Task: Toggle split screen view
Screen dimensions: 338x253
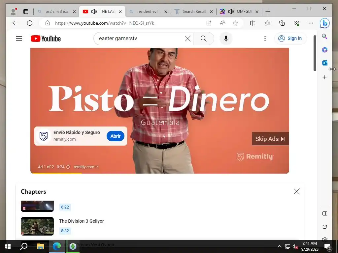Action: click(253, 23)
